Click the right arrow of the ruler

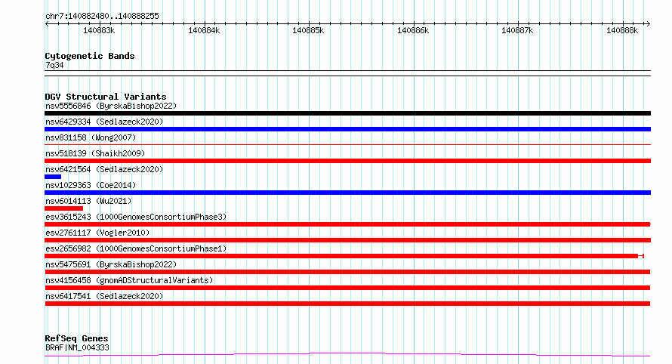pos(648,23)
